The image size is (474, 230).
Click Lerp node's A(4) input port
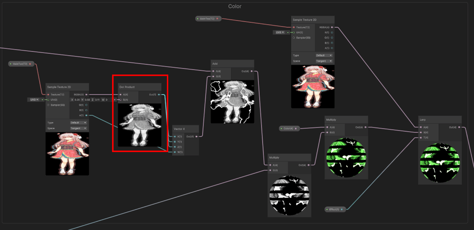421,127
